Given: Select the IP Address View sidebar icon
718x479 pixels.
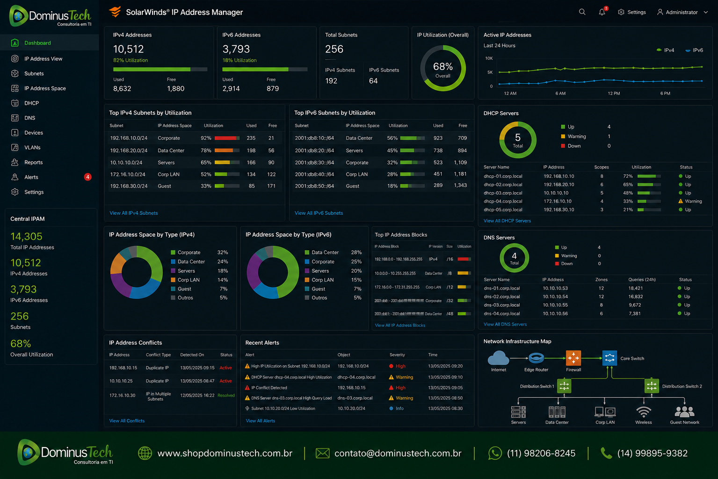Looking at the screenshot, I should 15,58.
